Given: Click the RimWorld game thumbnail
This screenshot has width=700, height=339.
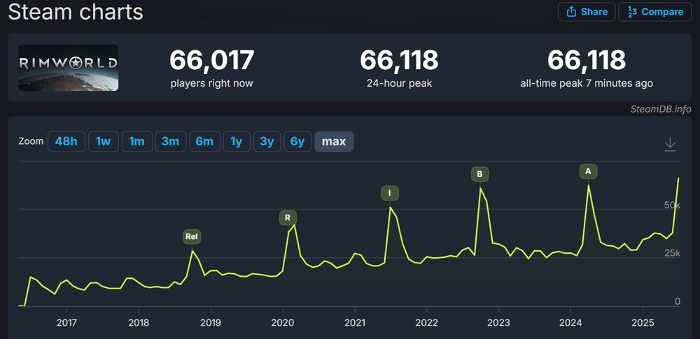Looking at the screenshot, I should [x=69, y=68].
